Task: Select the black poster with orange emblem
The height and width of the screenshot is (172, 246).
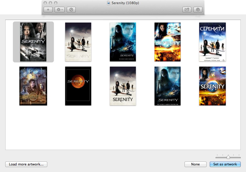Action: pos(78,86)
